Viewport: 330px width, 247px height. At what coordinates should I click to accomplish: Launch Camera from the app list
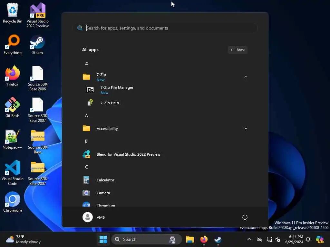(165, 193)
